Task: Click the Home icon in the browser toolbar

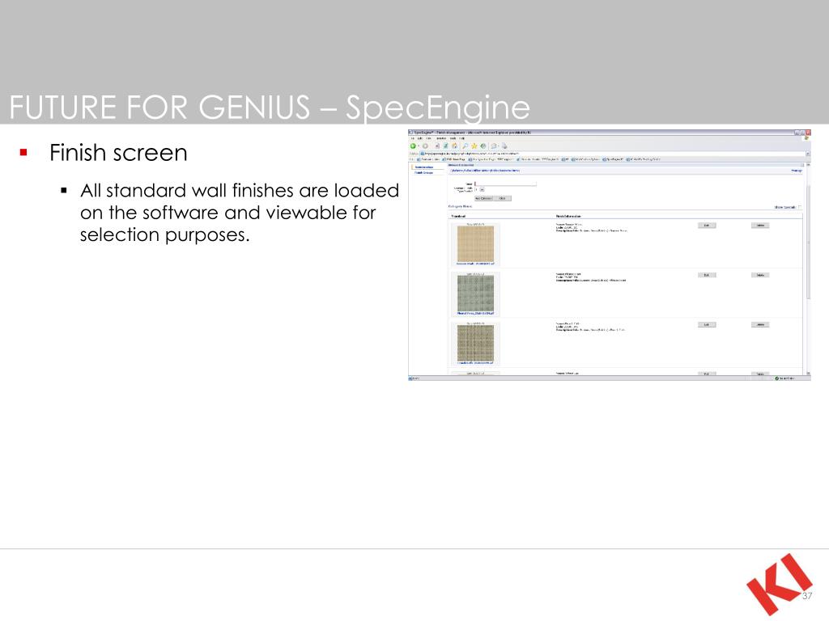Action: (x=454, y=146)
